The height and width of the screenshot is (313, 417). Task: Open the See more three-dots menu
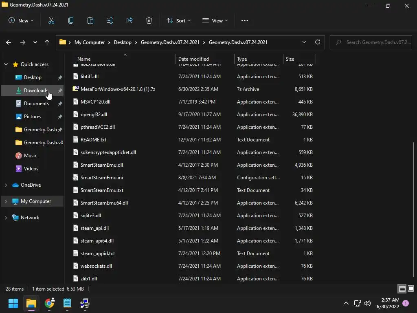coord(245,20)
